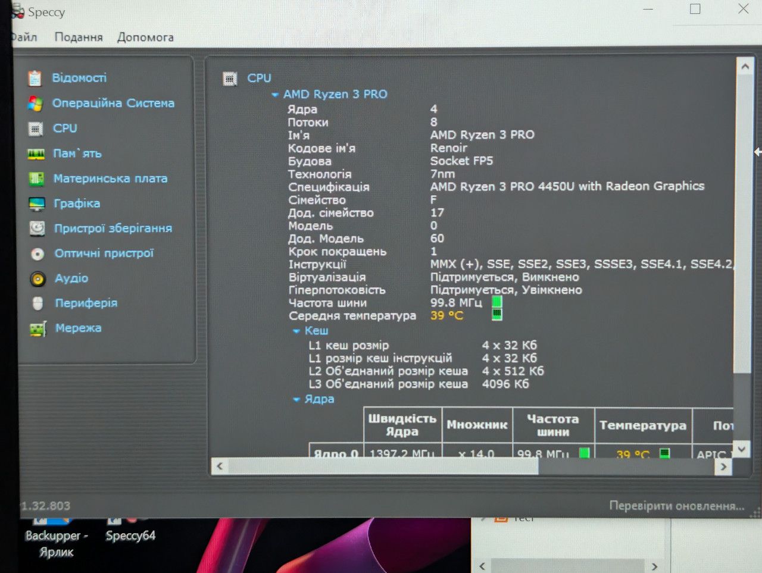Screen dimensions: 762x573
Task: Click the green indicator beside Частота шини
Action: pyautogui.click(x=497, y=302)
